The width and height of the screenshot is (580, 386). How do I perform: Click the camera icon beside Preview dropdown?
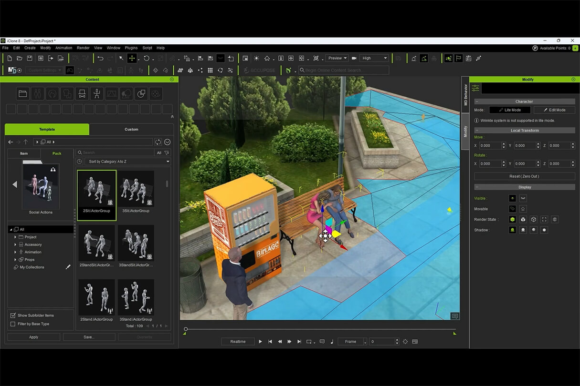tap(354, 58)
